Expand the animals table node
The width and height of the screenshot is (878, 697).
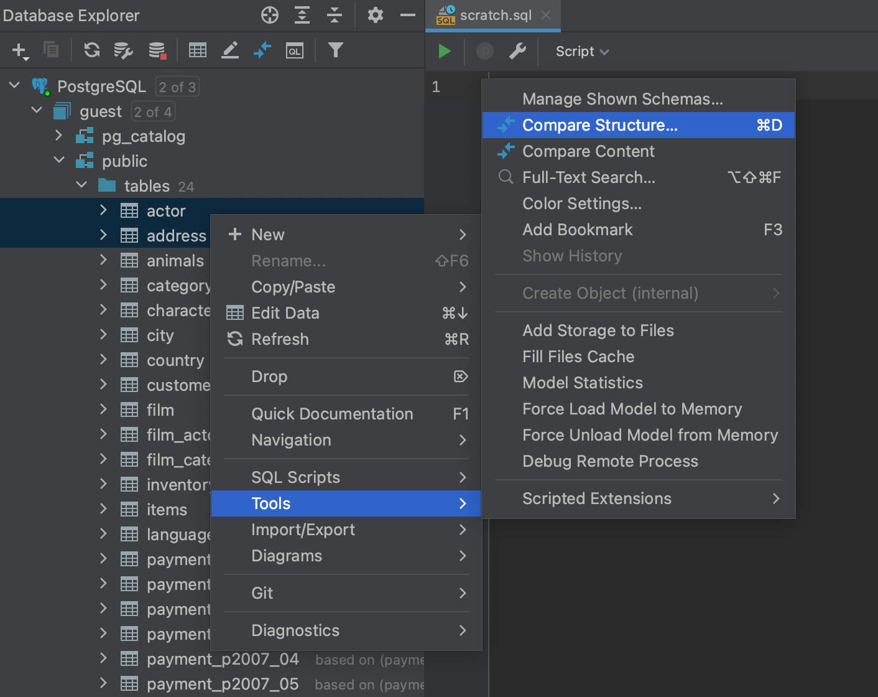coord(104,260)
